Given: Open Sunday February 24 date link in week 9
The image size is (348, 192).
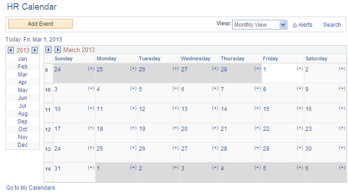Looking at the screenshot, I should 57,70.
